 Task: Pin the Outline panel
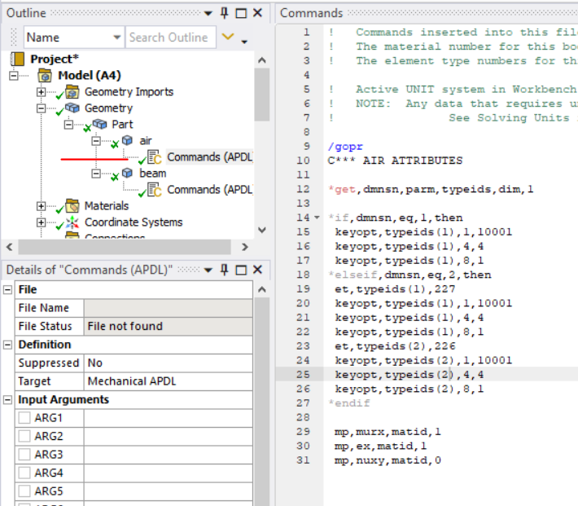pyautogui.click(x=224, y=13)
